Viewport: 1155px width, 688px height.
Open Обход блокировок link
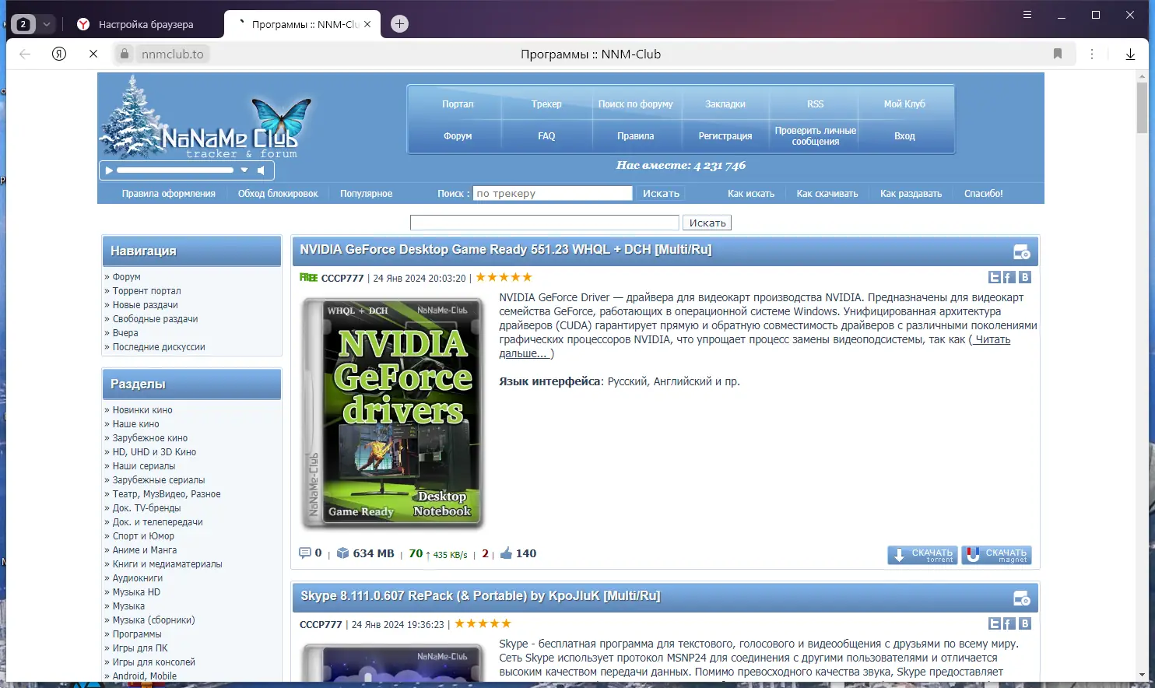tap(278, 194)
